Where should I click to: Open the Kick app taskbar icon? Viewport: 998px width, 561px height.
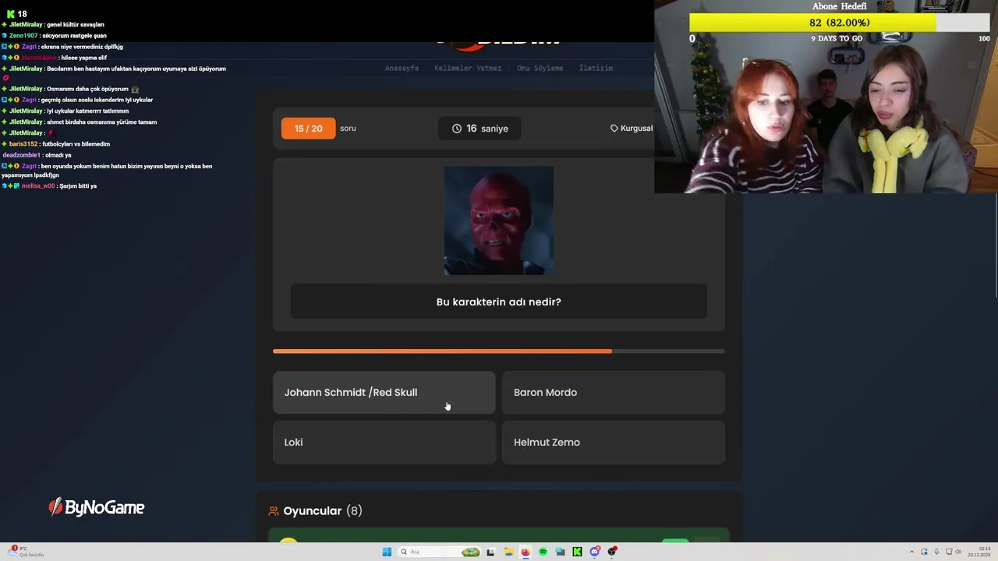[x=577, y=552]
